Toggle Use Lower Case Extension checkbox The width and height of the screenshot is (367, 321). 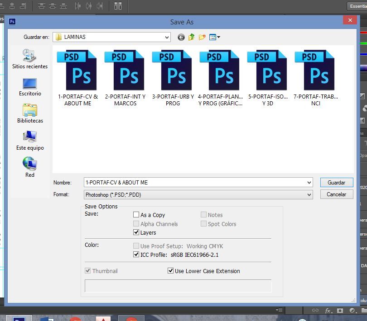[170, 271]
